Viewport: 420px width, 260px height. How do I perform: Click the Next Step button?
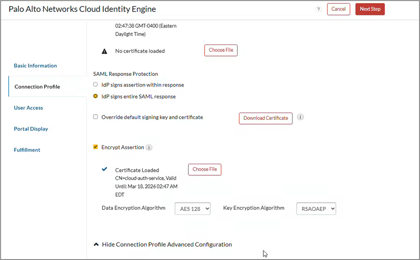click(x=370, y=9)
